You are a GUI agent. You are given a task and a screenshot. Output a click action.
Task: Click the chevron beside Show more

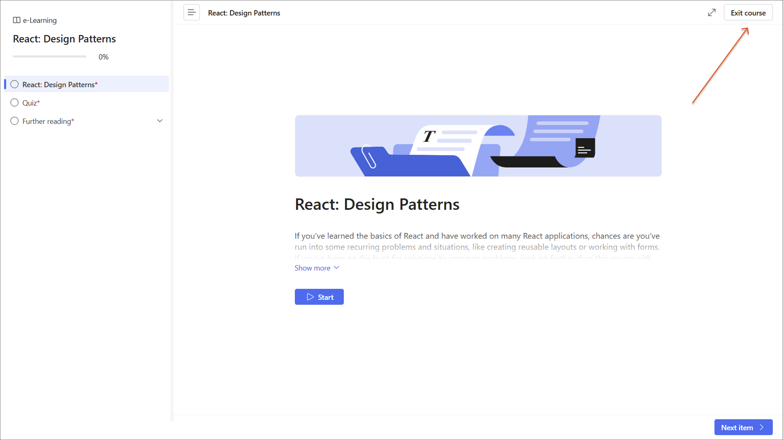(336, 268)
